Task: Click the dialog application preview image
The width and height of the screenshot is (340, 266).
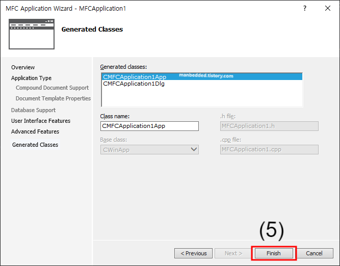Action: coord(32,34)
